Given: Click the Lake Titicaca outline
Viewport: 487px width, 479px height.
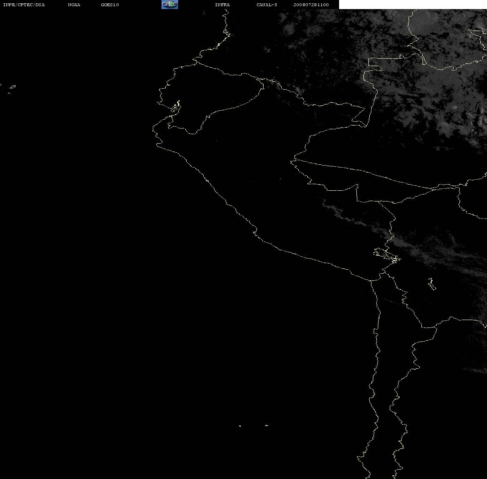Looking at the screenshot, I should pos(387,255).
